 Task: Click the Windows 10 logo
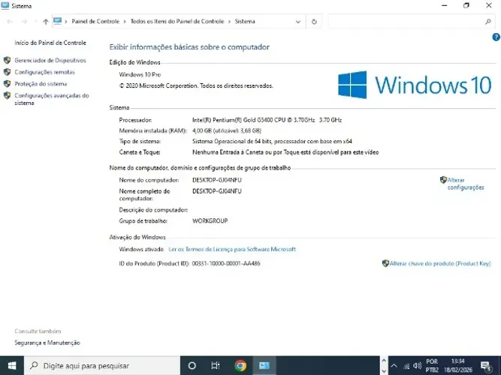[x=415, y=85]
